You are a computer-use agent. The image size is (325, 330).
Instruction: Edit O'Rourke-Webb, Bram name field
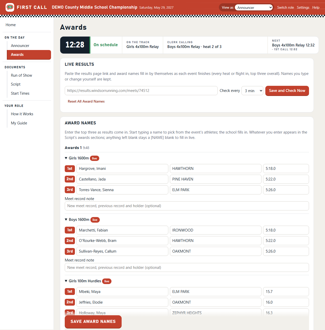122,241
